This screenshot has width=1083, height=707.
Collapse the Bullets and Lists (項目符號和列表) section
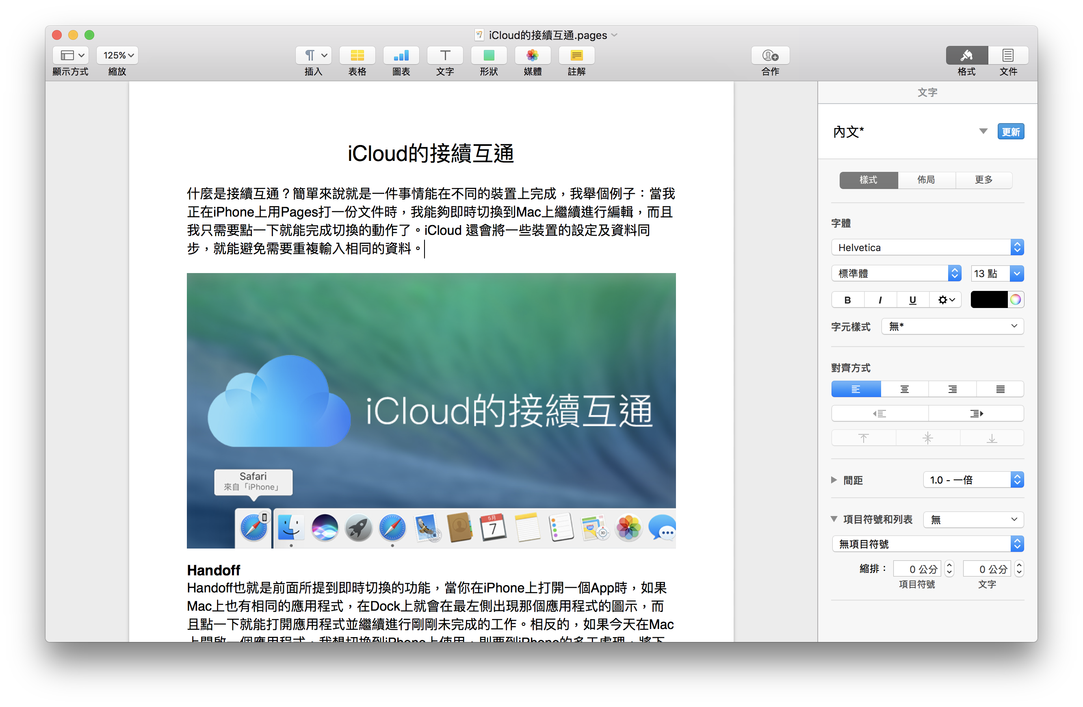pyautogui.click(x=834, y=519)
